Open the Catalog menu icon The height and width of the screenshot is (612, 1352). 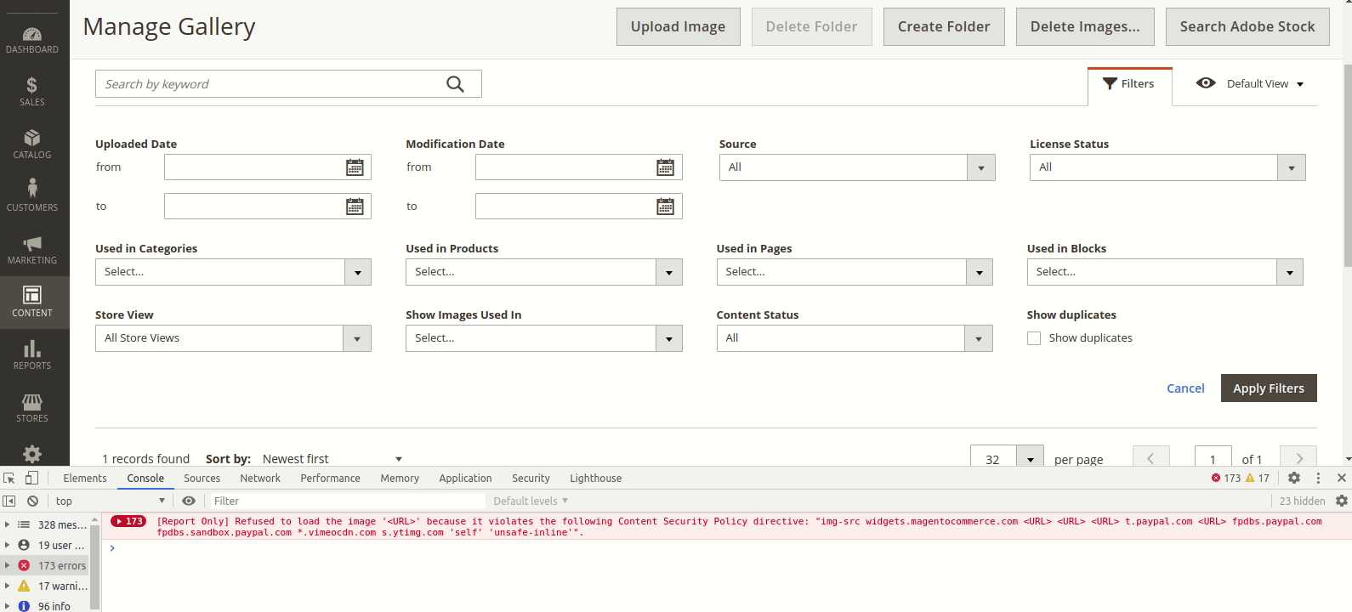(32, 138)
